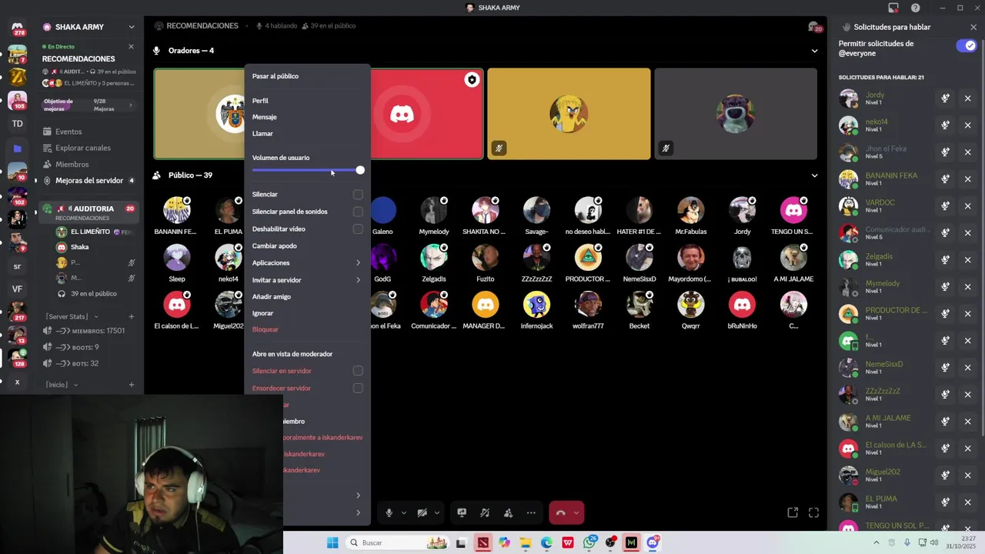Expand the Server Stats category
Image resolution: width=985 pixels, height=554 pixels.
[72, 316]
